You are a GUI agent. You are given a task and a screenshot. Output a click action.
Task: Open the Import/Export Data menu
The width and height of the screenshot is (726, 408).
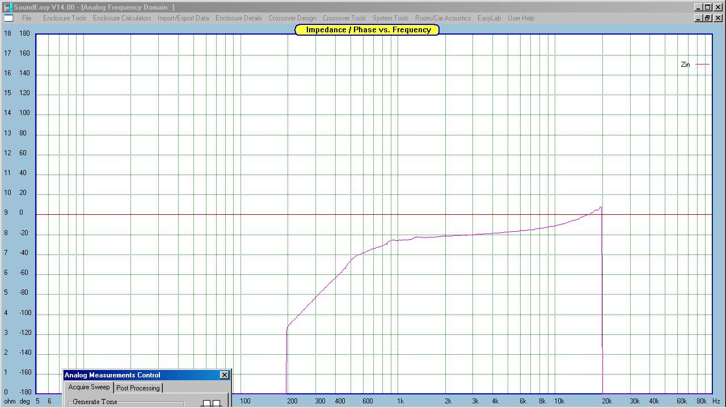(x=183, y=18)
